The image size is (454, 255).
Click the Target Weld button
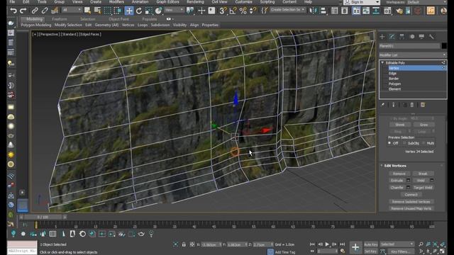coord(423,188)
